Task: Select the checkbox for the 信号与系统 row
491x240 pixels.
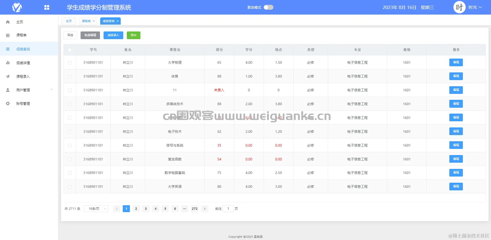Action: coord(70,146)
